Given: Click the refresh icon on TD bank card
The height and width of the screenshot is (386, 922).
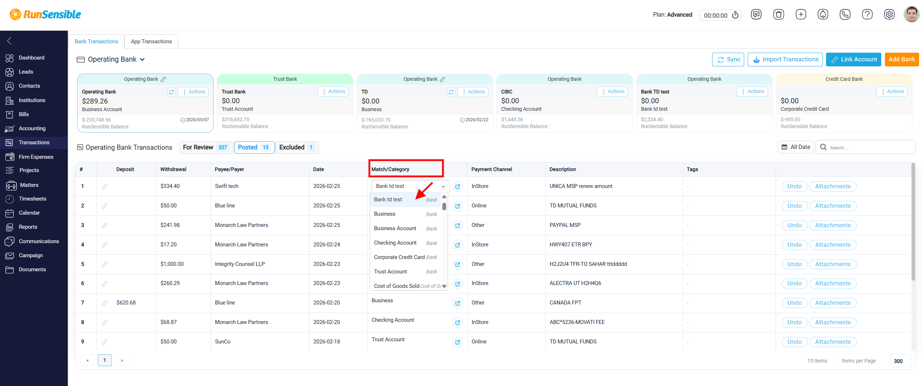Looking at the screenshot, I should [451, 92].
